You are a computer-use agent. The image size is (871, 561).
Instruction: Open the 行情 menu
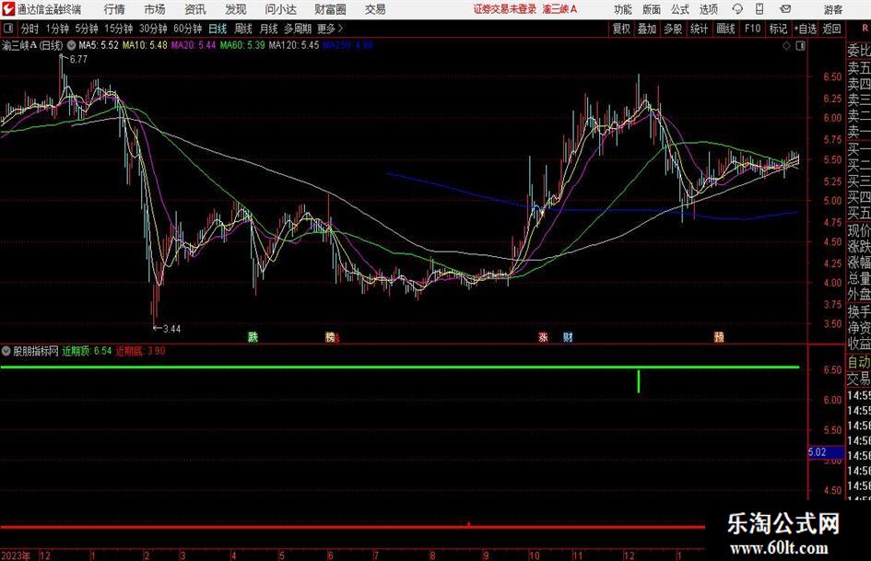pyautogui.click(x=114, y=9)
